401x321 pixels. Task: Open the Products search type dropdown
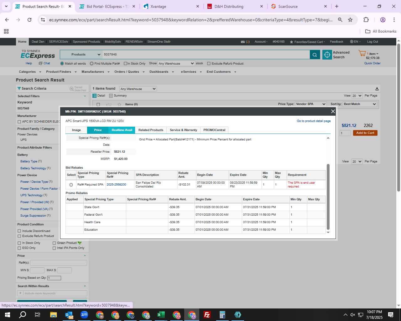click(81, 55)
